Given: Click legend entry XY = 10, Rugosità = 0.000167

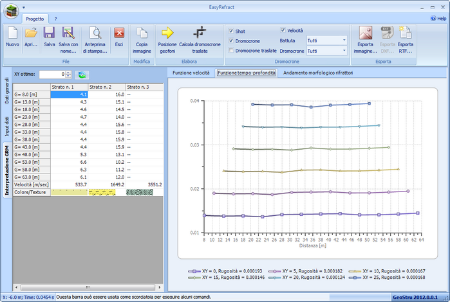Looking at the screenshot, I should [x=387, y=271].
